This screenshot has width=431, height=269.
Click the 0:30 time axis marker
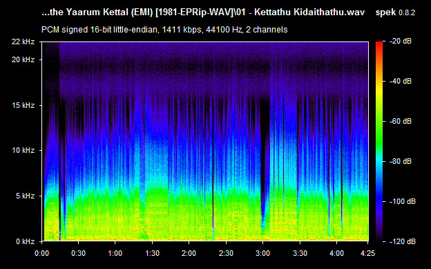(x=78, y=253)
